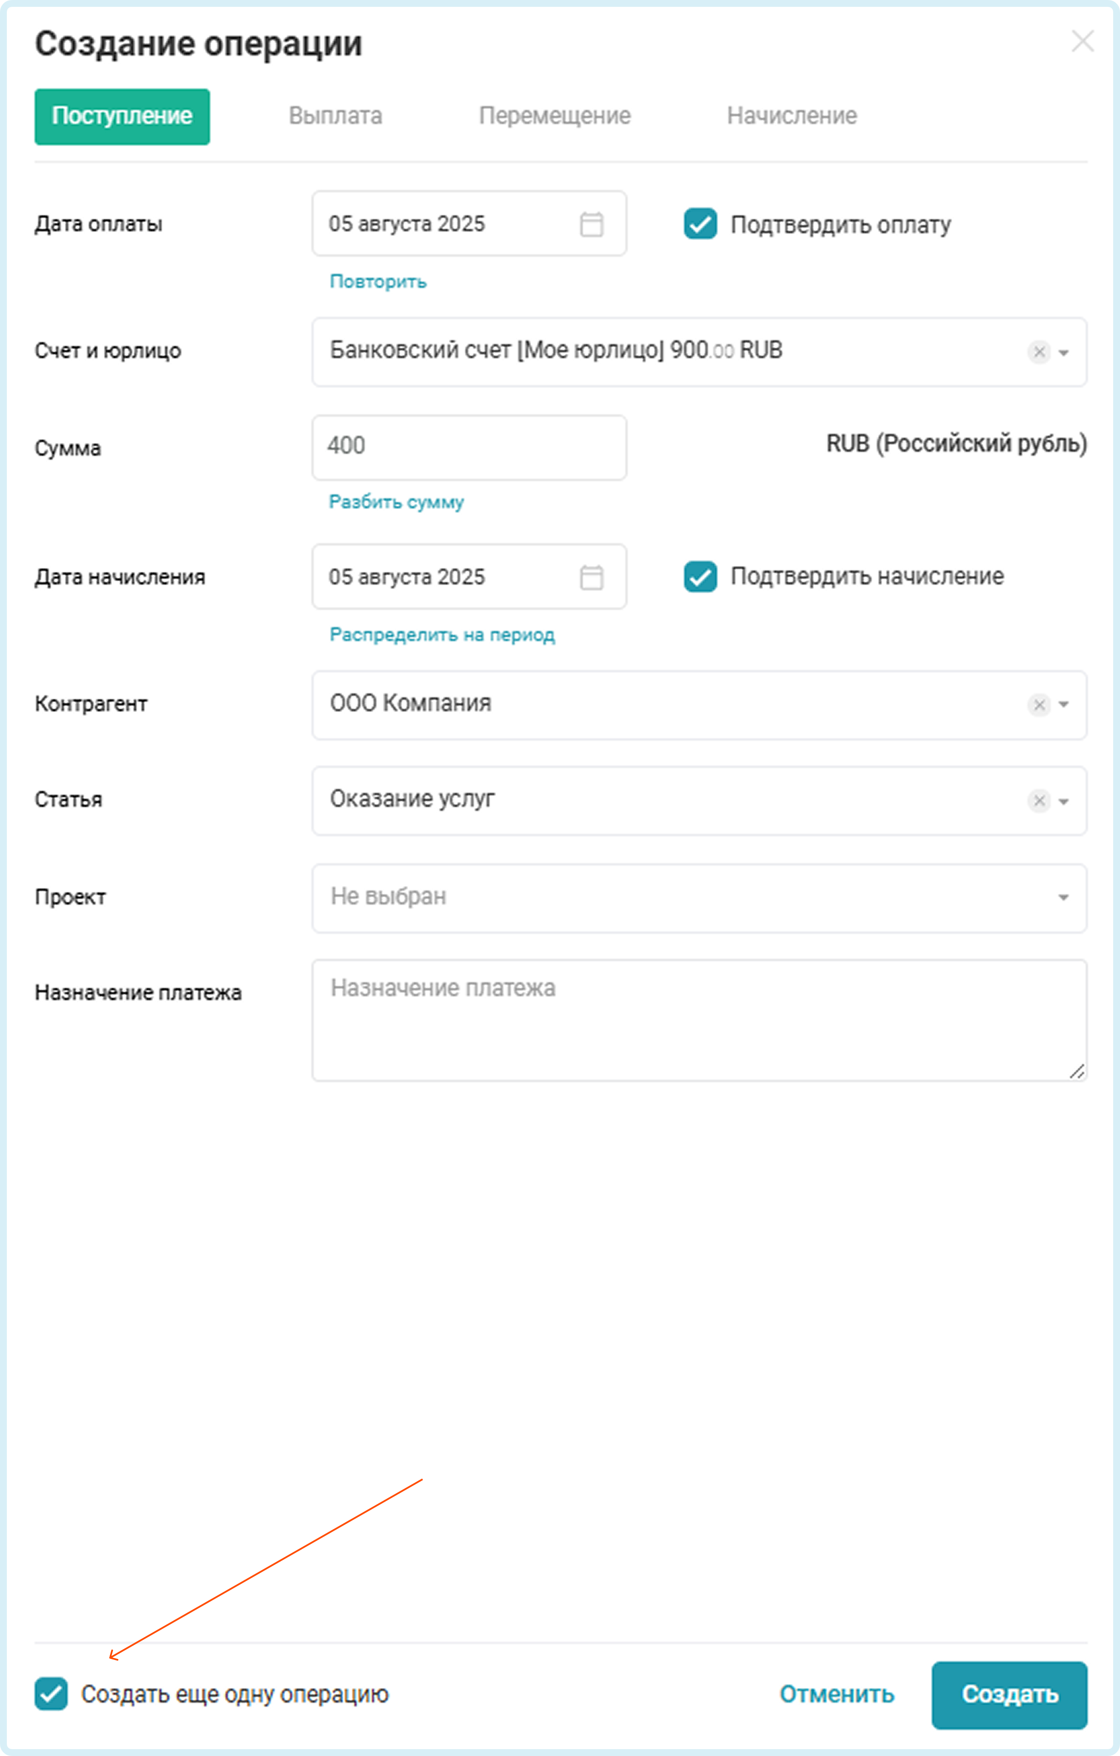Uncheck Подтвердить оплату checkbox

click(700, 224)
